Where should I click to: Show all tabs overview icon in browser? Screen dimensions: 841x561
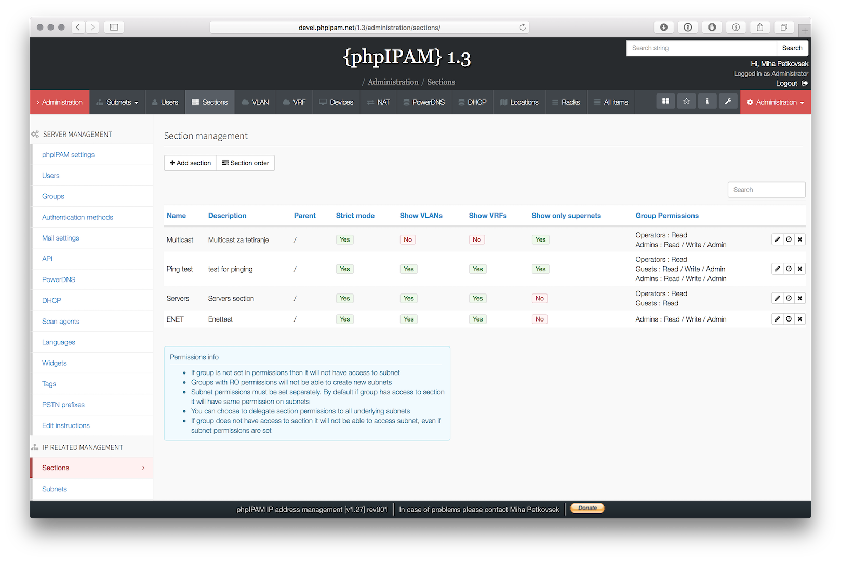[x=784, y=27]
